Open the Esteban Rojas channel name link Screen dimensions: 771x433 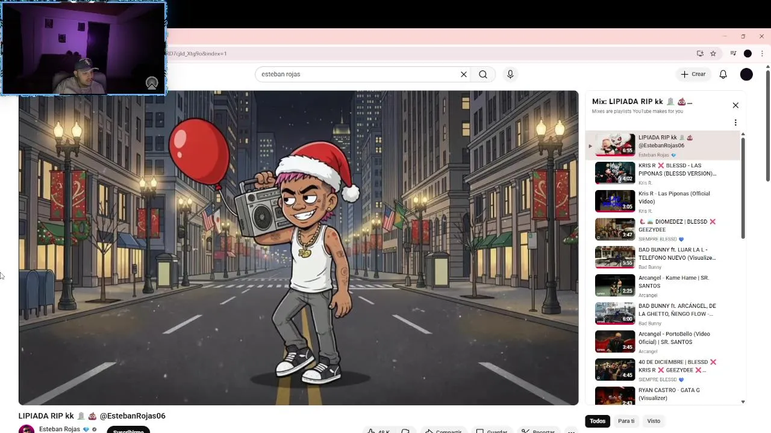[60, 429]
